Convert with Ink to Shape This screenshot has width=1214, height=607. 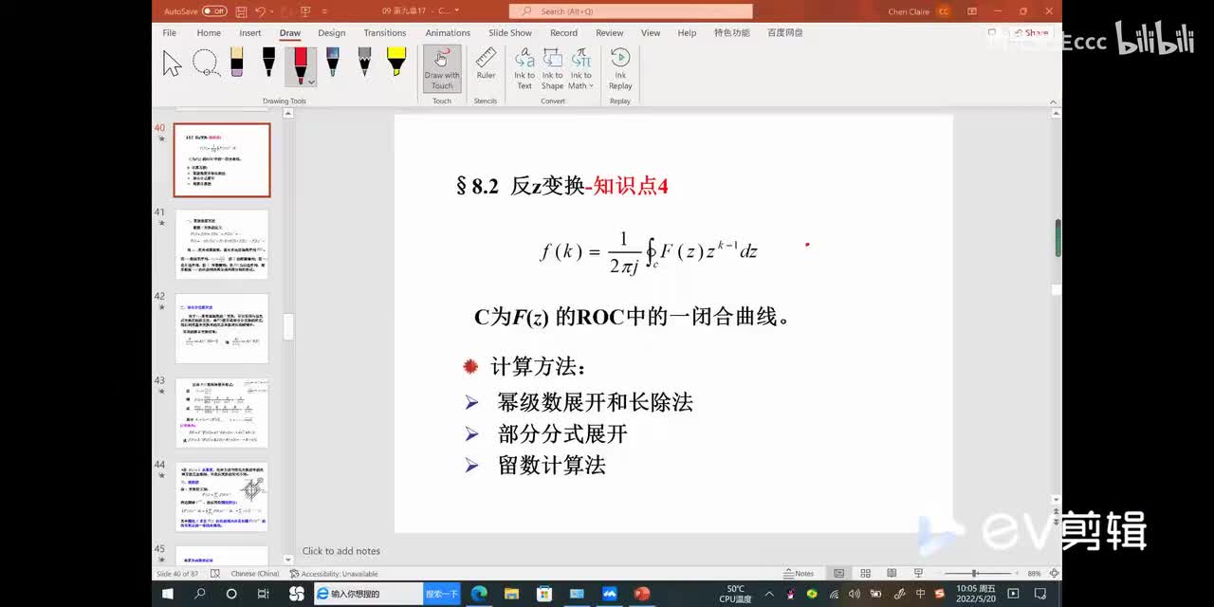pyautogui.click(x=552, y=68)
